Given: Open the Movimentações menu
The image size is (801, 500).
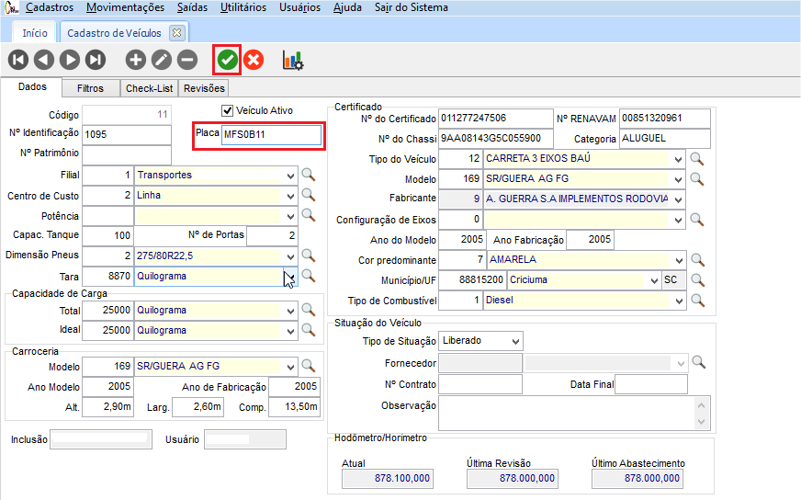Looking at the screenshot, I should [126, 7].
